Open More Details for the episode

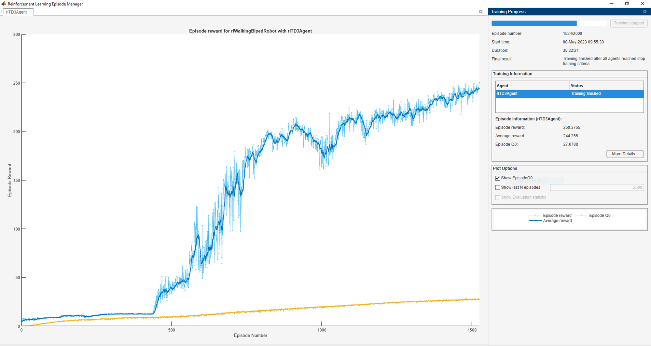(625, 154)
